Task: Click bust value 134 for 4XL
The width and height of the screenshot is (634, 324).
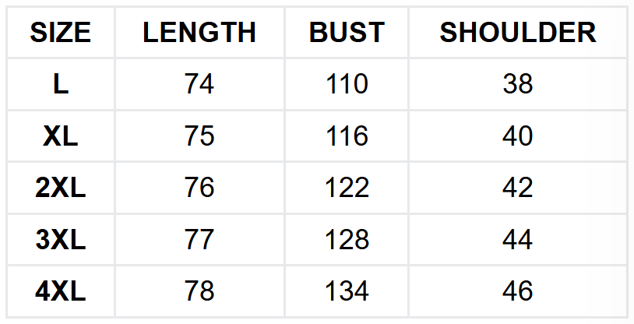Action: coord(347,291)
